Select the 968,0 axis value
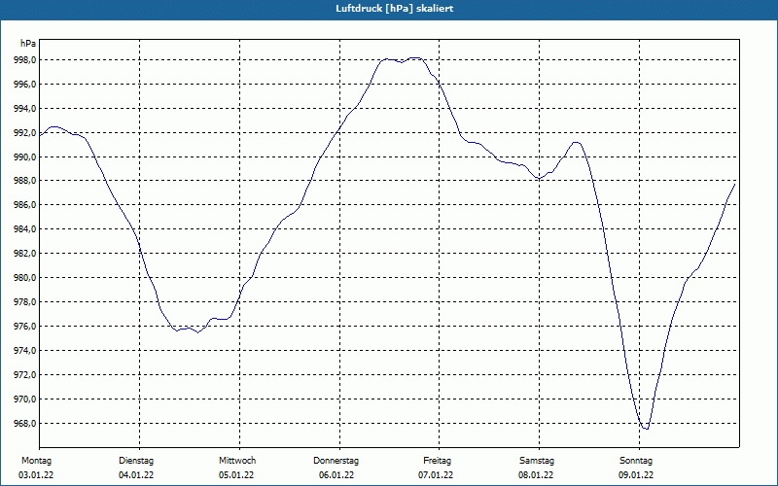The width and height of the screenshot is (778, 486). click(25, 424)
